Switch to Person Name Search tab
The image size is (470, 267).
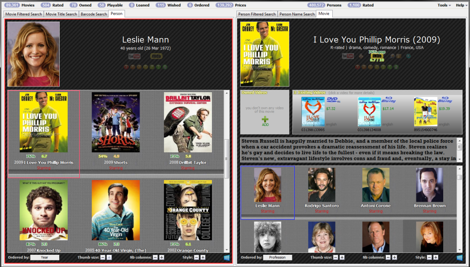(x=297, y=14)
